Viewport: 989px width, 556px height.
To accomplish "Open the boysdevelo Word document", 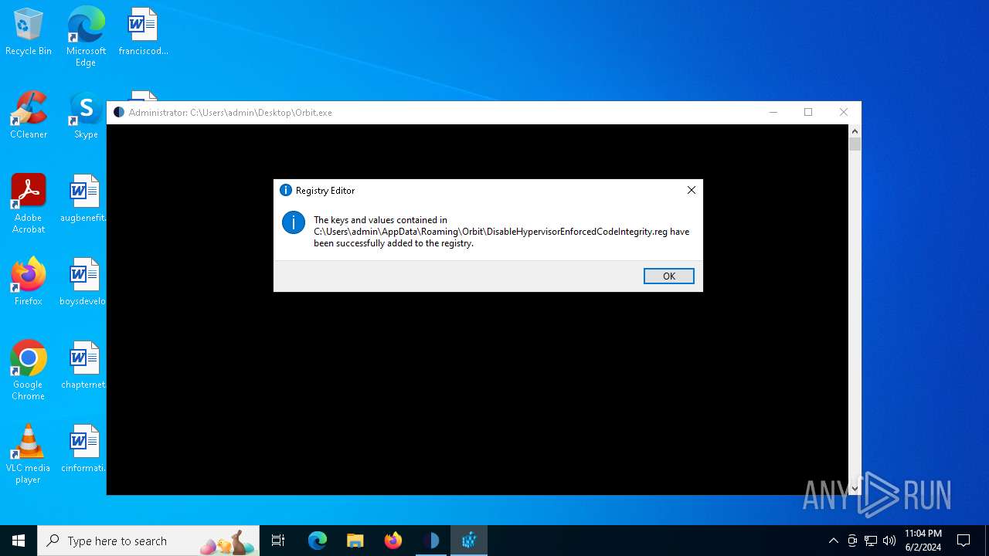I will 83,282.
